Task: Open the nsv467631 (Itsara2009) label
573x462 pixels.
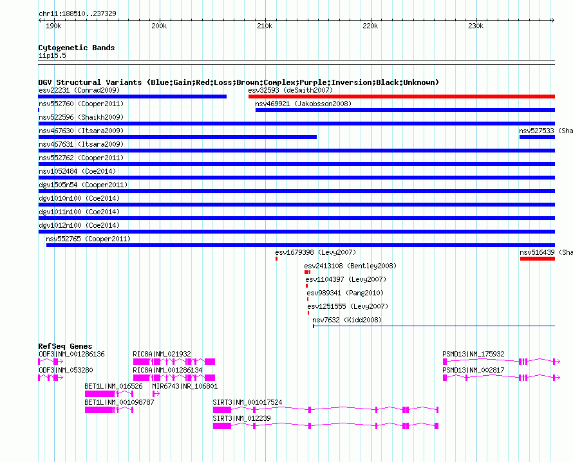Action: (x=81, y=144)
